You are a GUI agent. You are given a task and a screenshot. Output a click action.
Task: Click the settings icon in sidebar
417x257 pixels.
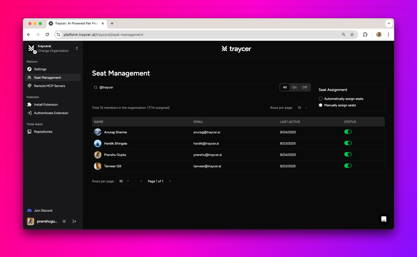point(29,69)
